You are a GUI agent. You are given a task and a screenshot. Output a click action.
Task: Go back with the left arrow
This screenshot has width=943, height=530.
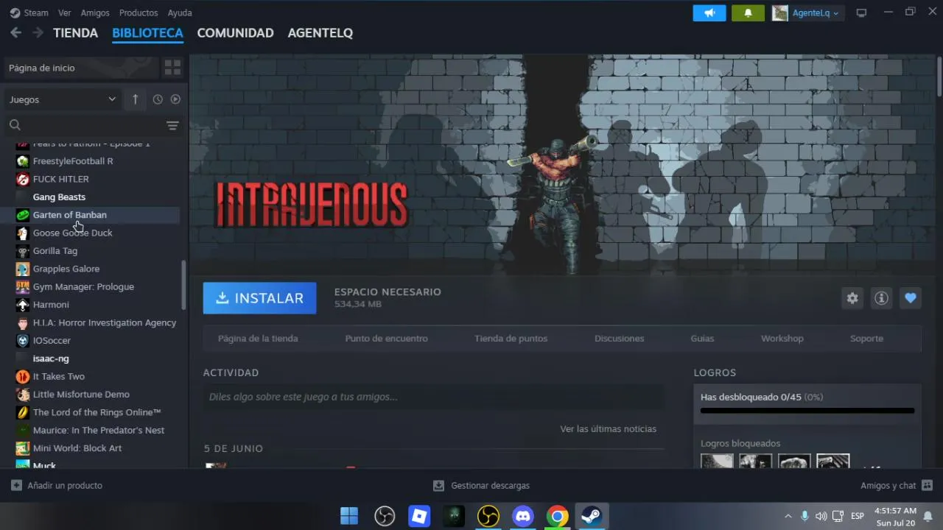[x=15, y=32]
